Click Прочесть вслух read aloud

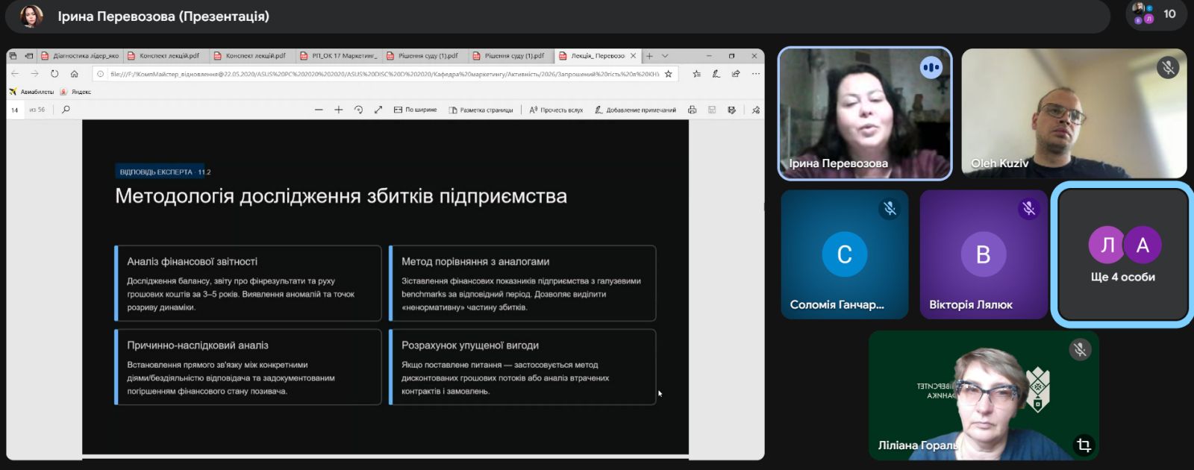click(556, 110)
